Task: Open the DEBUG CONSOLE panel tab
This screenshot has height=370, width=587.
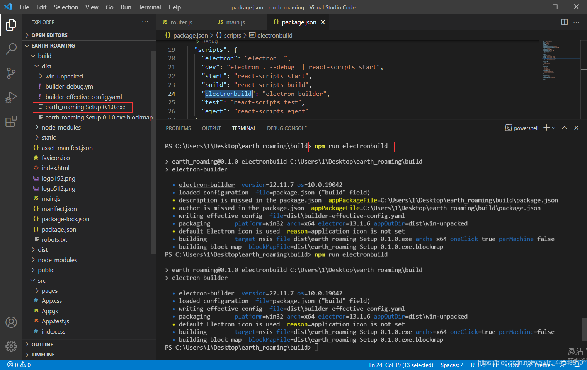Action: [287, 128]
